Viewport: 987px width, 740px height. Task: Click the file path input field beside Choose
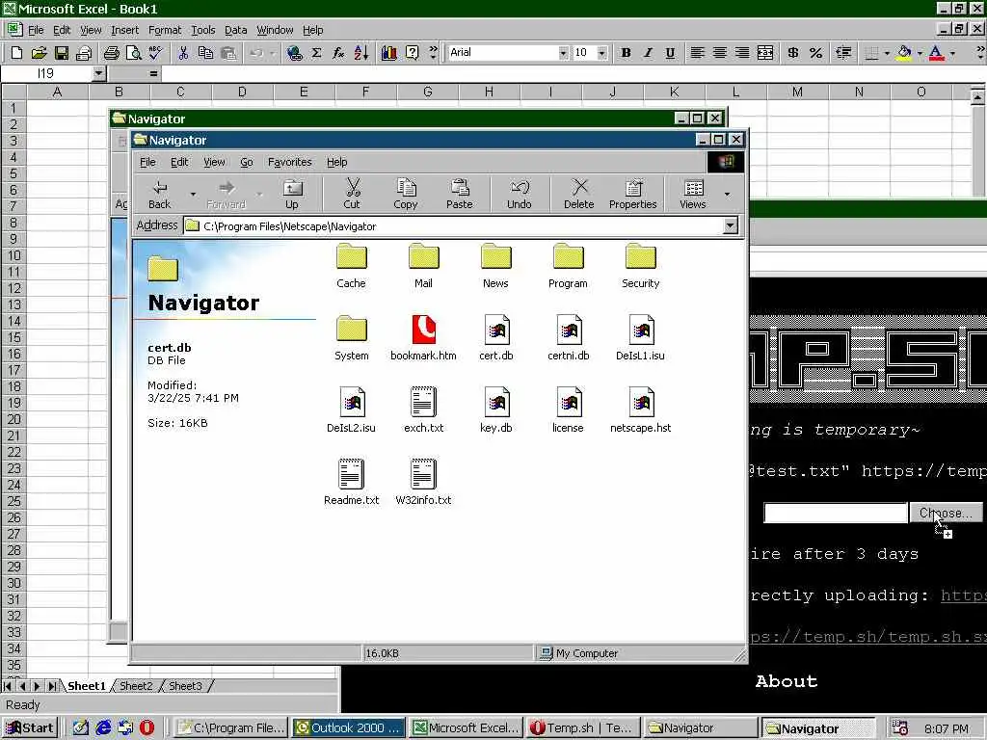pyautogui.click(x=836, y=513)
